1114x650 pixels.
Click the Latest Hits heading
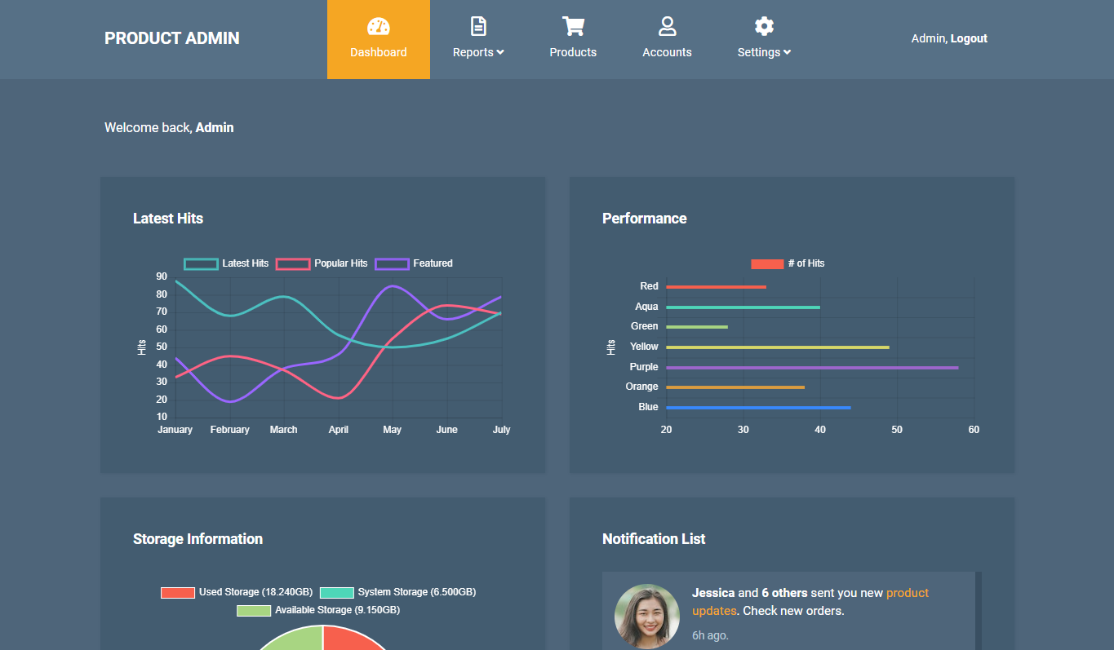[x=168, y=219]
